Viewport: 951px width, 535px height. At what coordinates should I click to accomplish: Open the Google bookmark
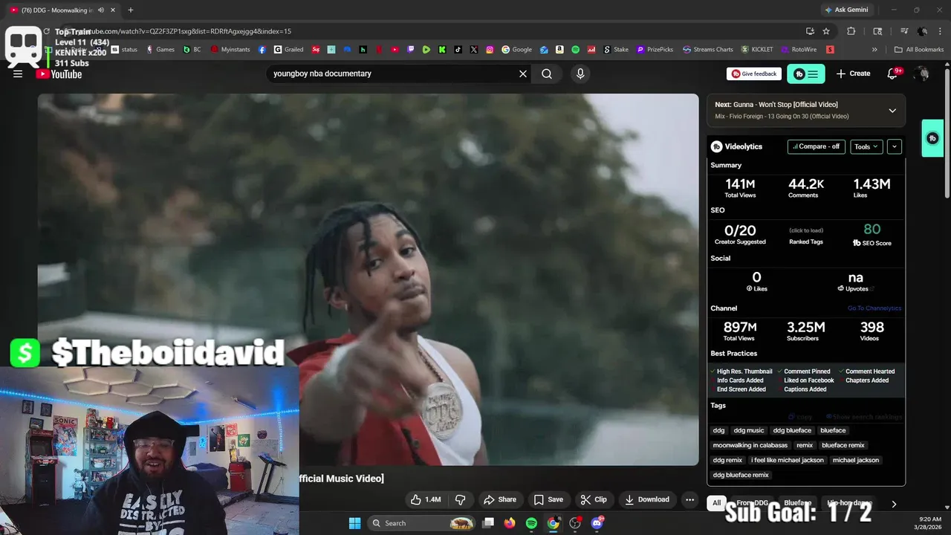tap(516, 50)
